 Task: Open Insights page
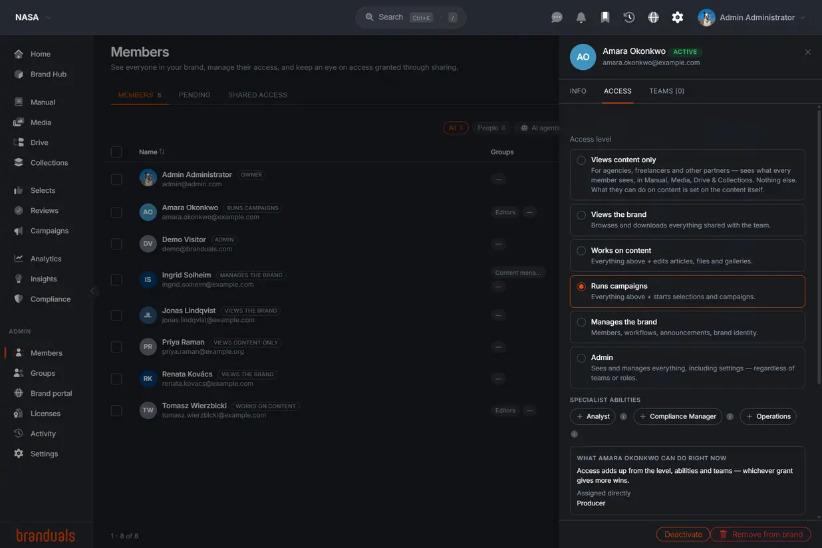(43, 279)
